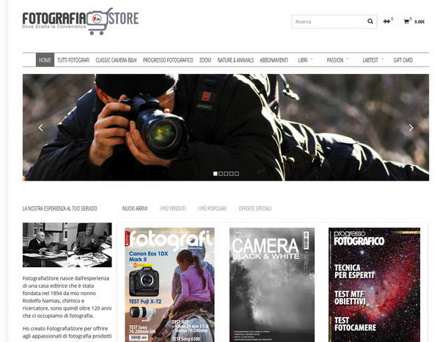Open the Home menu item
440x342 pixels.
click(45, 60)
